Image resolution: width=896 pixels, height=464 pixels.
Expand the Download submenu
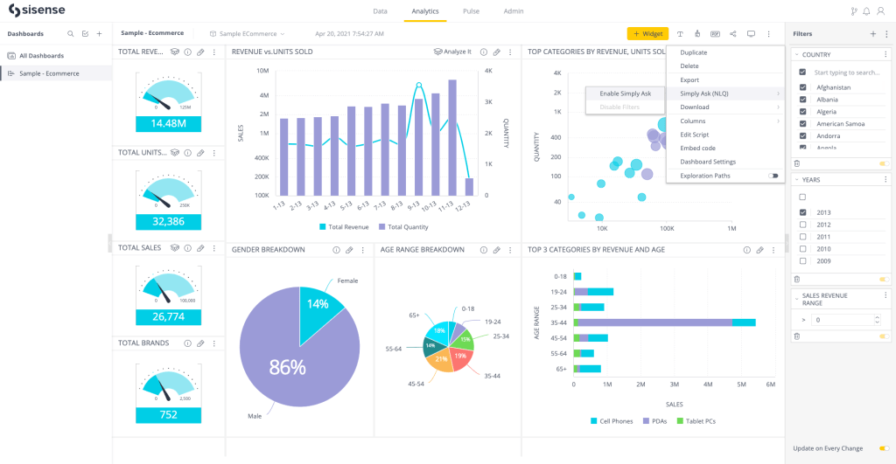point(725,107)
